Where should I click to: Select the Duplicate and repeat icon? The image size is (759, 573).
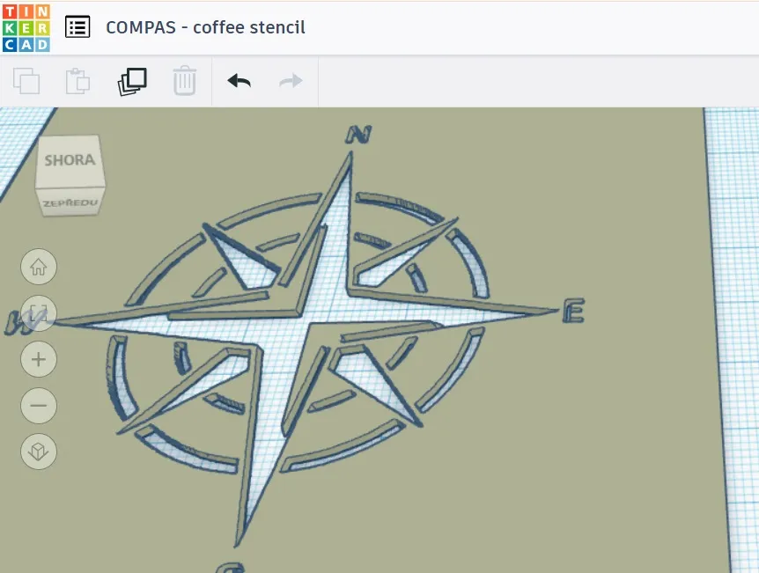tap(131, 81)
